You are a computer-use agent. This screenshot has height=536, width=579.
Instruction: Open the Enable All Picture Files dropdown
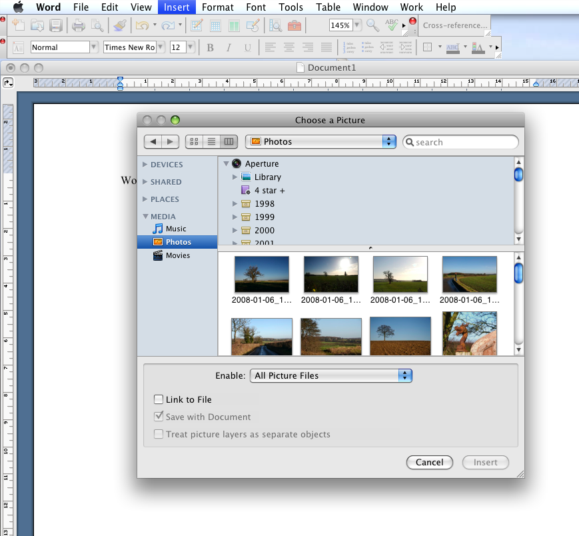point(331,375)
